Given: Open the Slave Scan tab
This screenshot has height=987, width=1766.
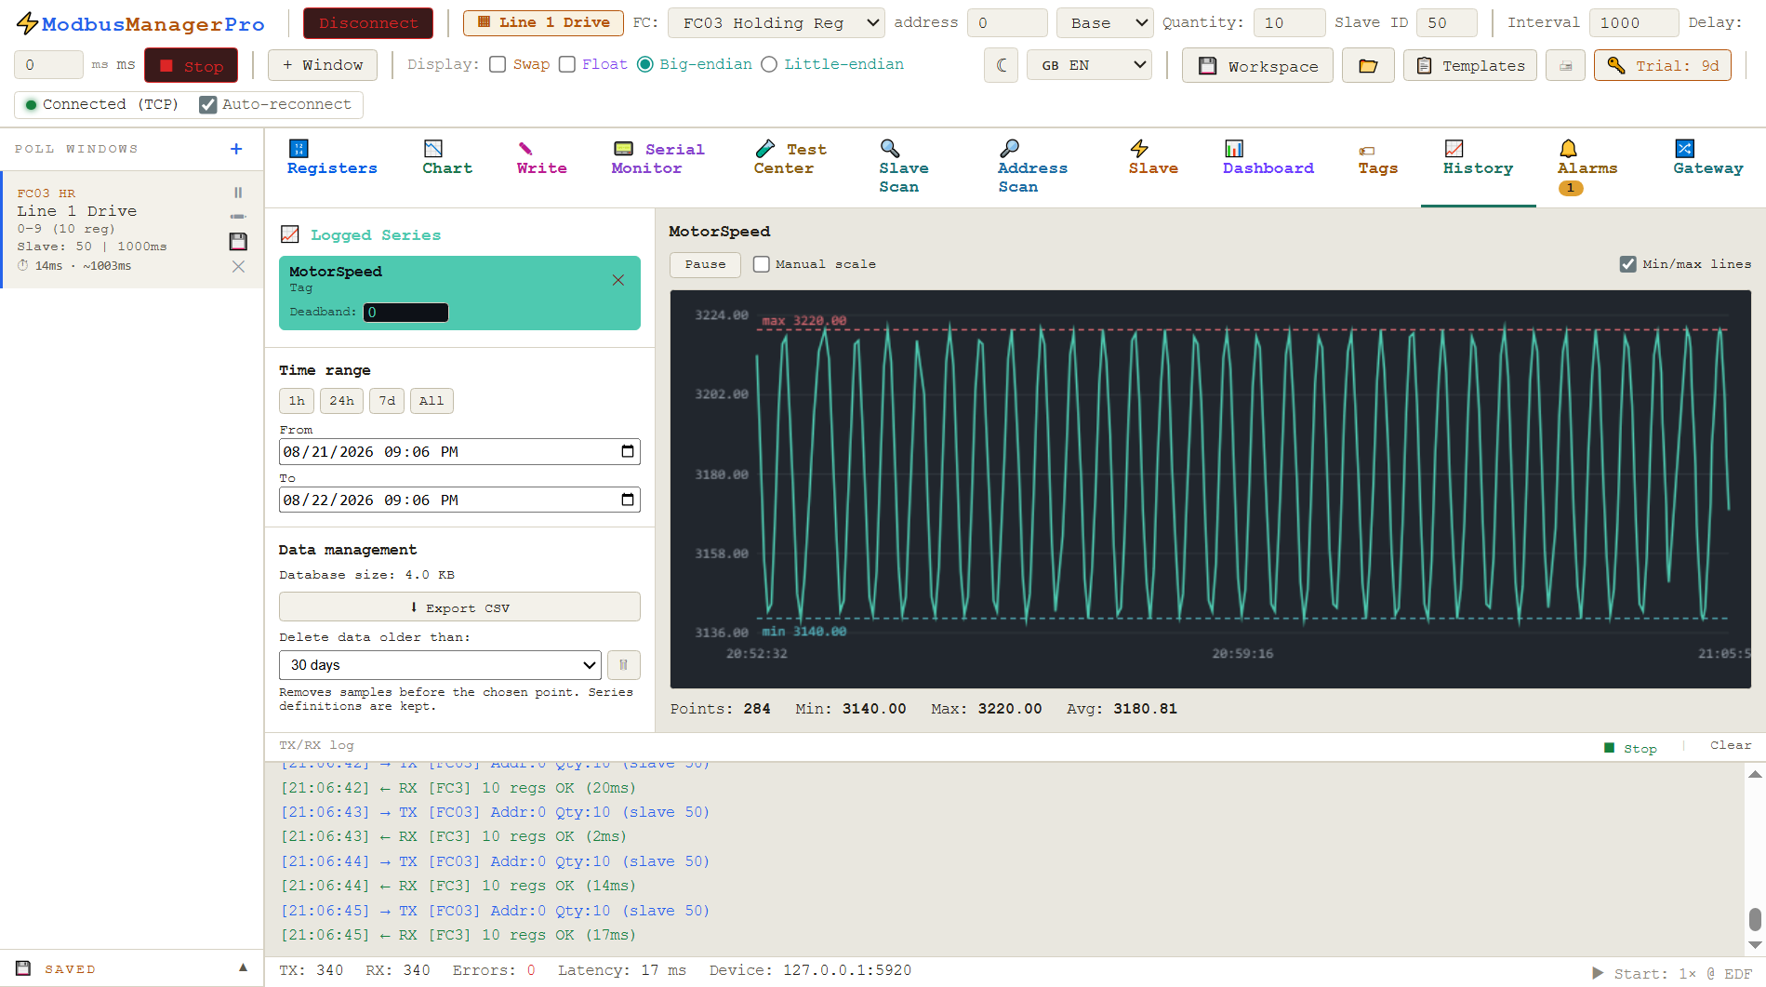Looking at the screenshot, I should pos(904,167).
